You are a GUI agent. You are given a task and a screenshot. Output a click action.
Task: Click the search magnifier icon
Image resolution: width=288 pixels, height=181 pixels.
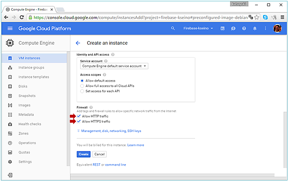click(x=173, y=28)
